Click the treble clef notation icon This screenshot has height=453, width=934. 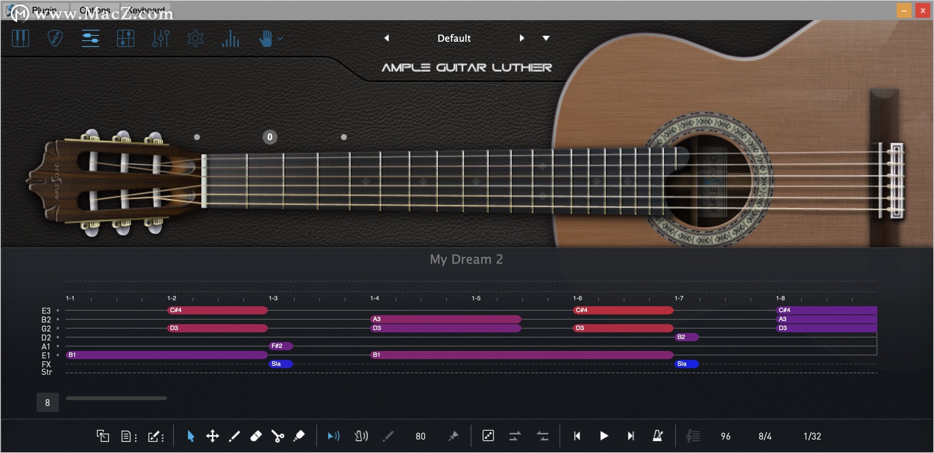click(x=693, y=436)
